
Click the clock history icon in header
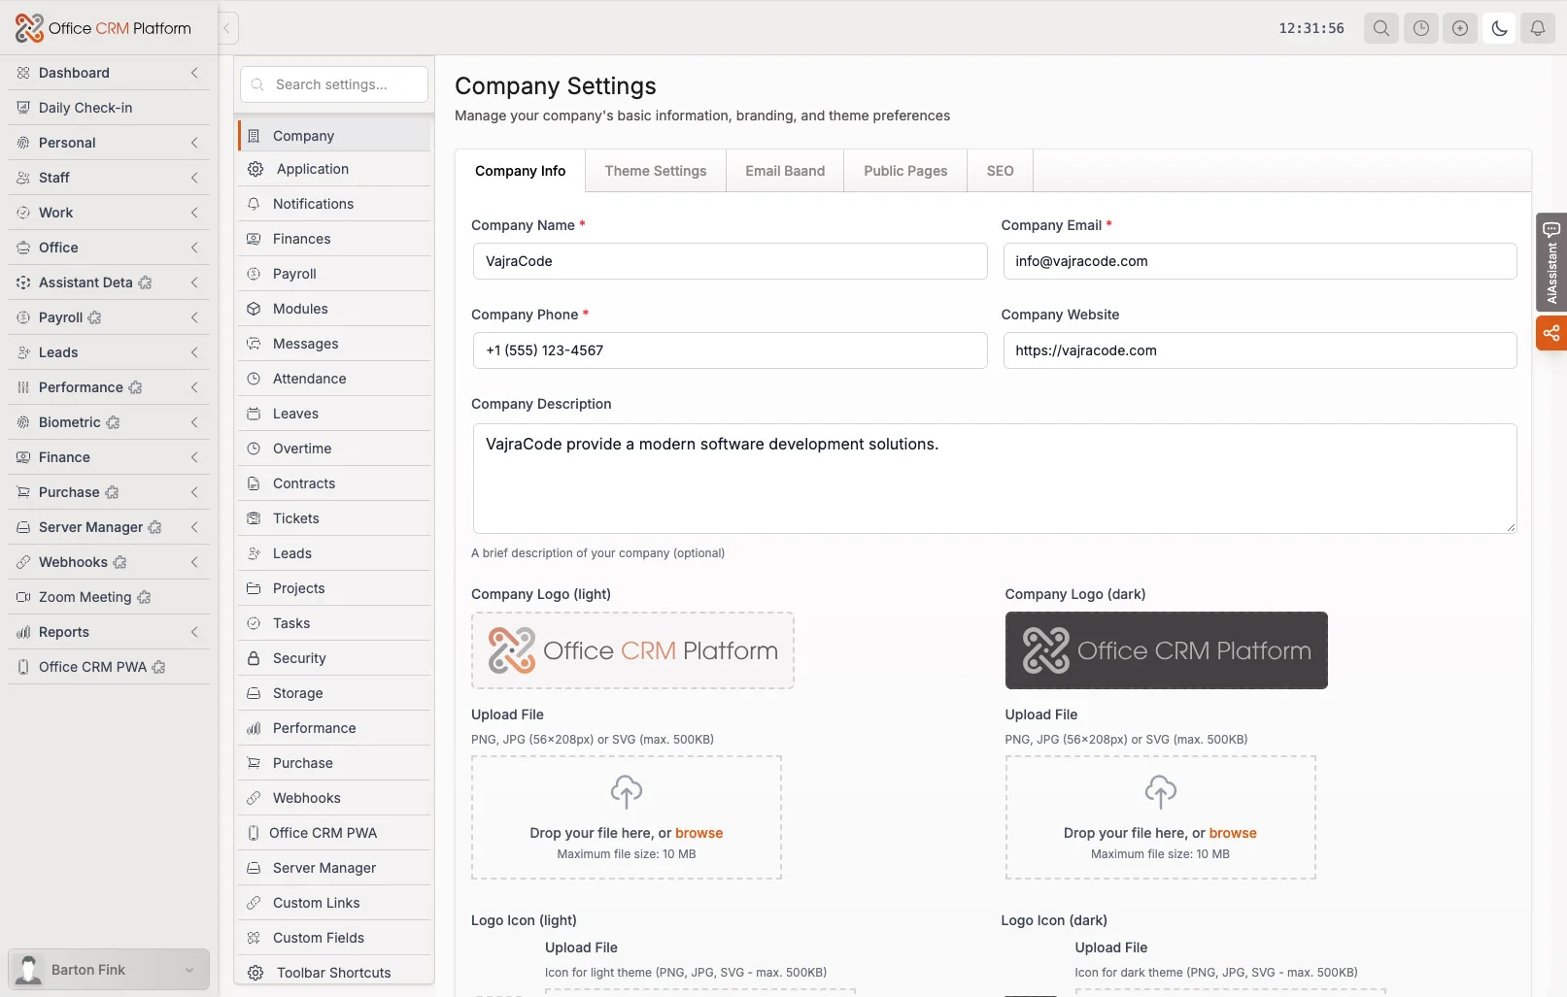[x=1420, y=28]
